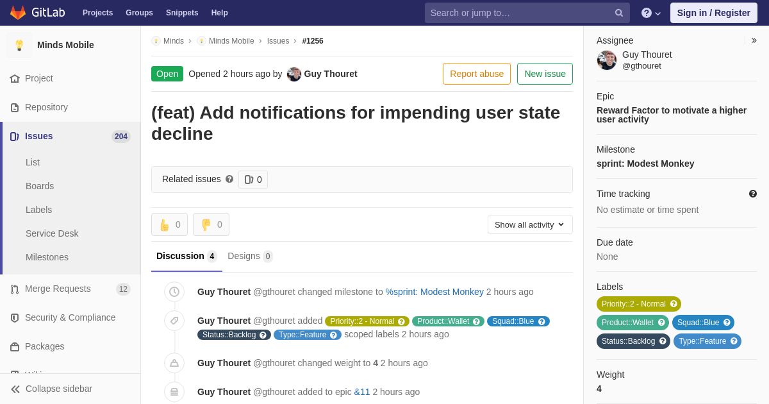Image resolution: width=769 pixels, height=404 pixels.
Task: Click the epic icon in the activity feed
Action: point(174,392)
